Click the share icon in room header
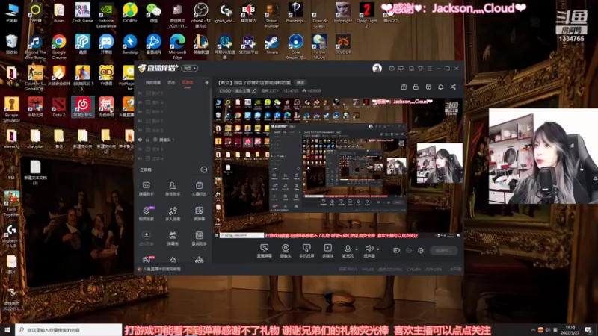598x336 pixels. click(453, 87)
